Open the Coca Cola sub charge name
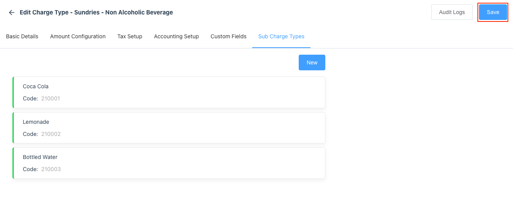The width and height of the screenshot is (513, 200). click(x=36, y=86)
